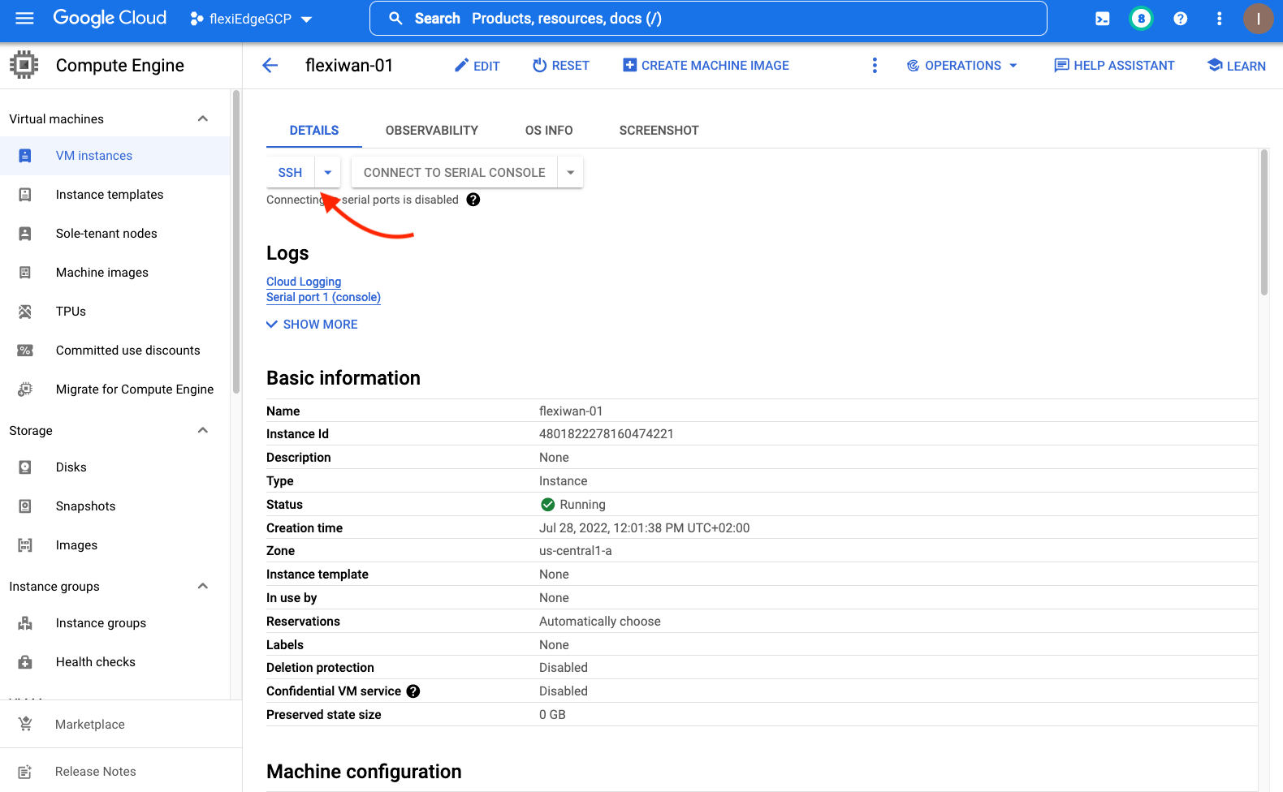
Task: Open the flexiEdgeGCP project selector dropdown
Action: pyautogui.click(x=251, y=19)
